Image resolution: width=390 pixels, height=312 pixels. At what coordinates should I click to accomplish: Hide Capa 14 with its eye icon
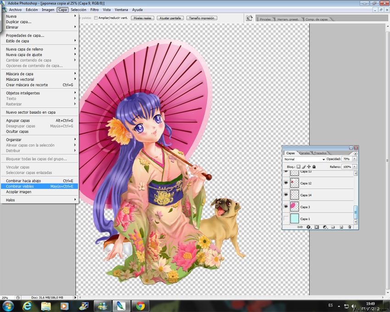286,195
